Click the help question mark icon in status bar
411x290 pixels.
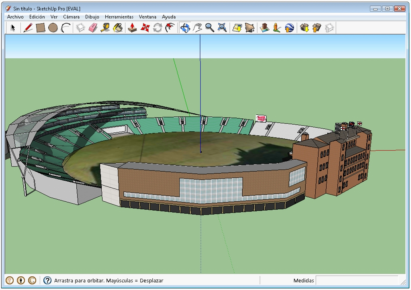[x=47, y=280]
